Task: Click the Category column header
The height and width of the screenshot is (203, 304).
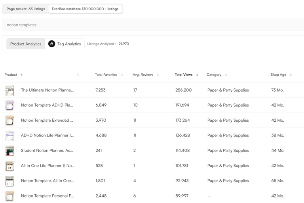Action: [214, 75]
